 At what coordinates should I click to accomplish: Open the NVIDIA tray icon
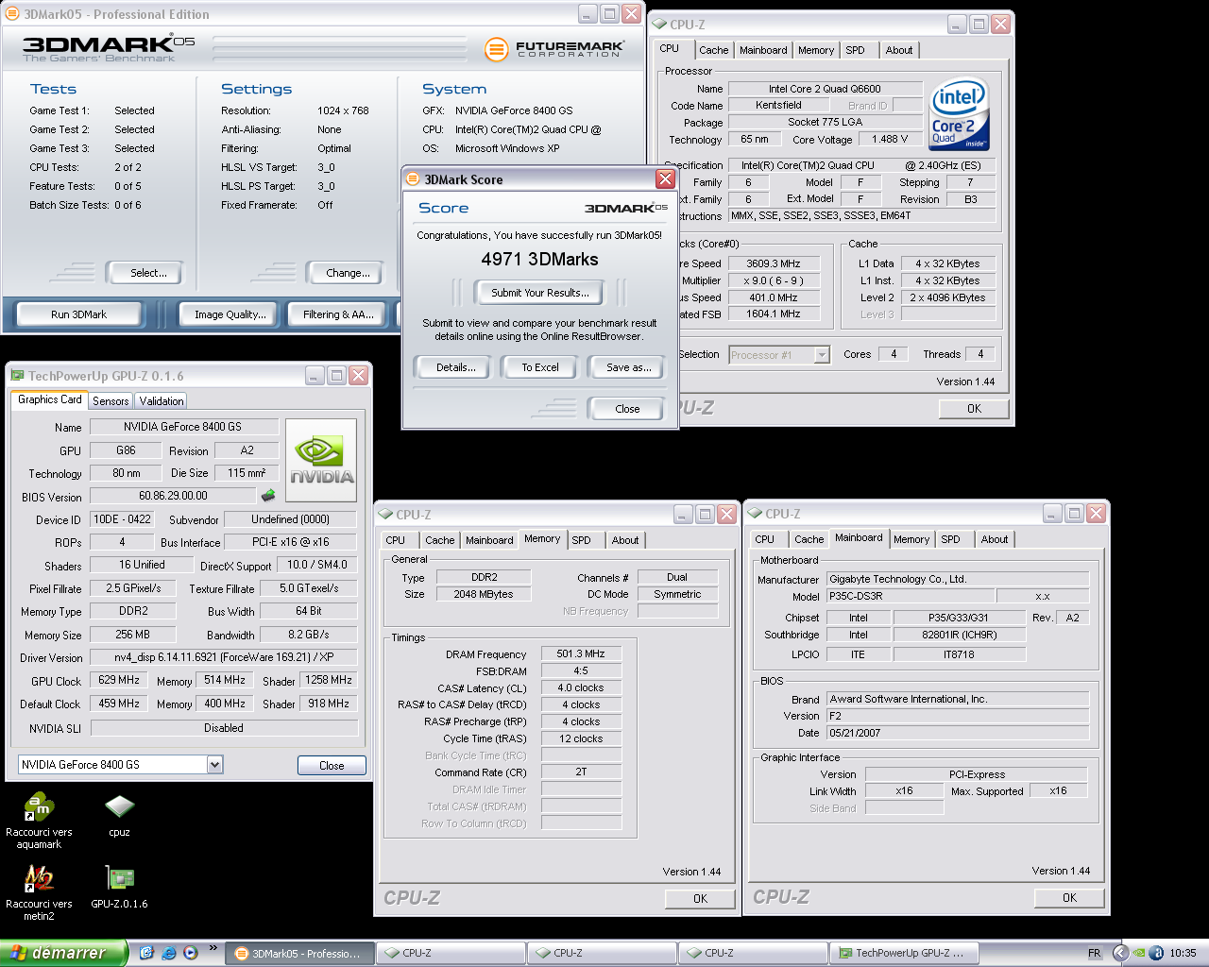pos(1139,953)
